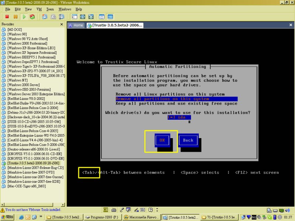The width and height of the screenshot is (295, 221).
Task: Click You do not have VMware Tools installed message
Action: [x=33, y=210]
